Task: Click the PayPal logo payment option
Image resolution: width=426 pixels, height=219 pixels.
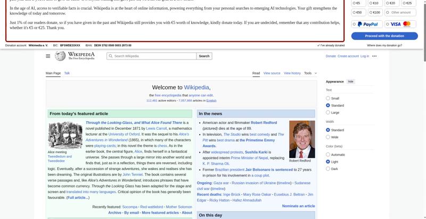Action: [367, 24]
